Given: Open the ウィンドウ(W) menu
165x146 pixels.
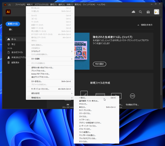Looking at the screenshot, I should coord(89,5).
